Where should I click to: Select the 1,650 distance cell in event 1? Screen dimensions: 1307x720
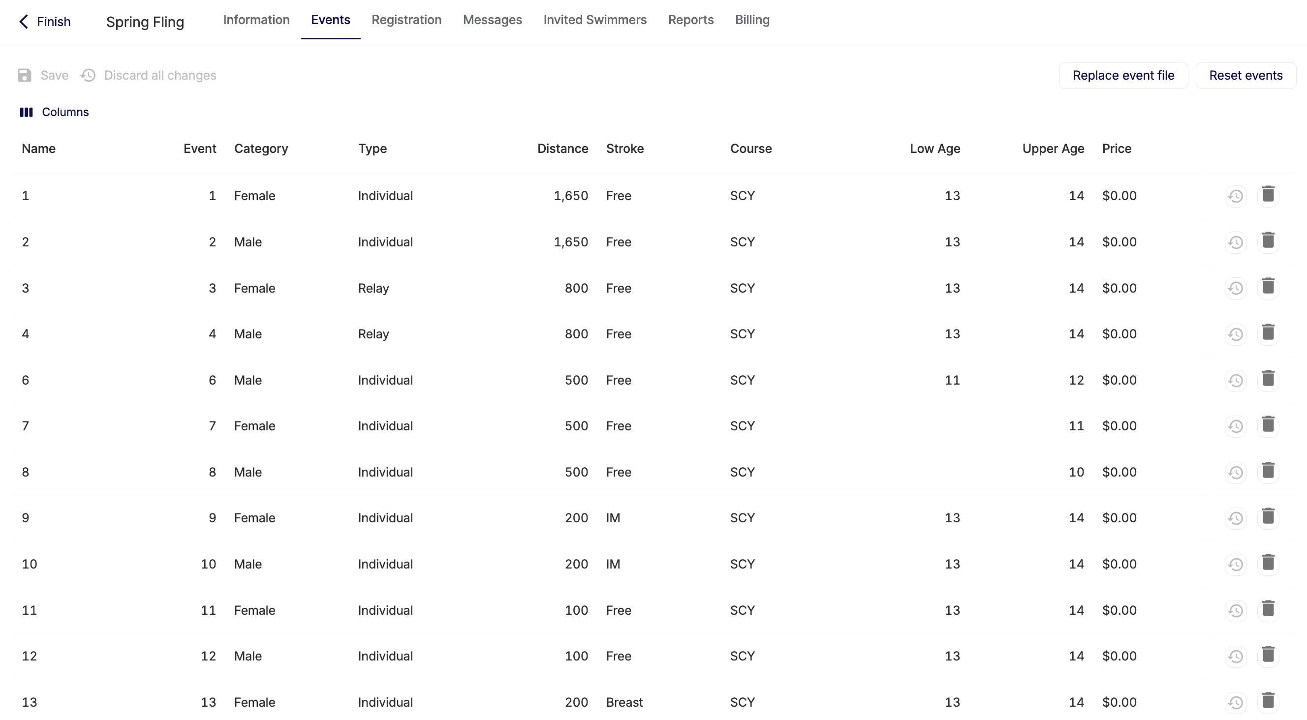tap(571, 196)
